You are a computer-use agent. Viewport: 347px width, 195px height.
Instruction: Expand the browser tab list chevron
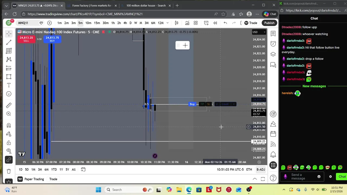coord(7,5)
